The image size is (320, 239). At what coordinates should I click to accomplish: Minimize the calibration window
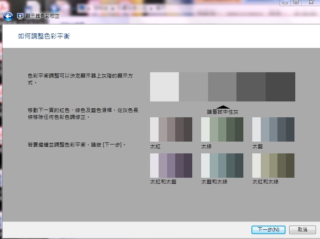(286, 3)
